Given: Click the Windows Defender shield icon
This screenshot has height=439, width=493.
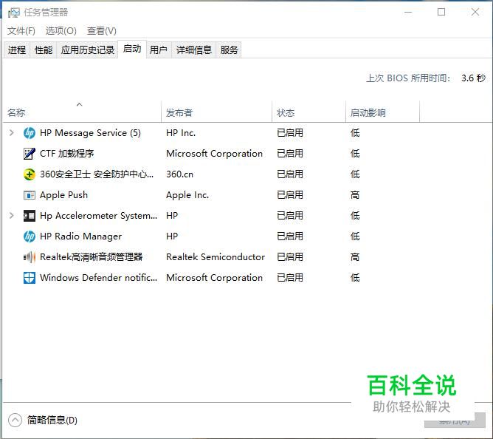Looking at the screenshot, I should coord(30,278).
